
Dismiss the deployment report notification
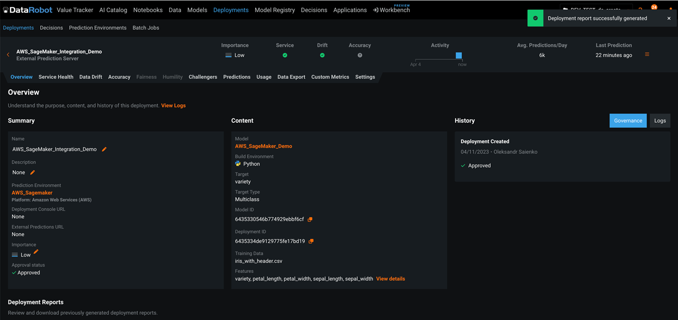pyautogui.click(x=669, y=18)
